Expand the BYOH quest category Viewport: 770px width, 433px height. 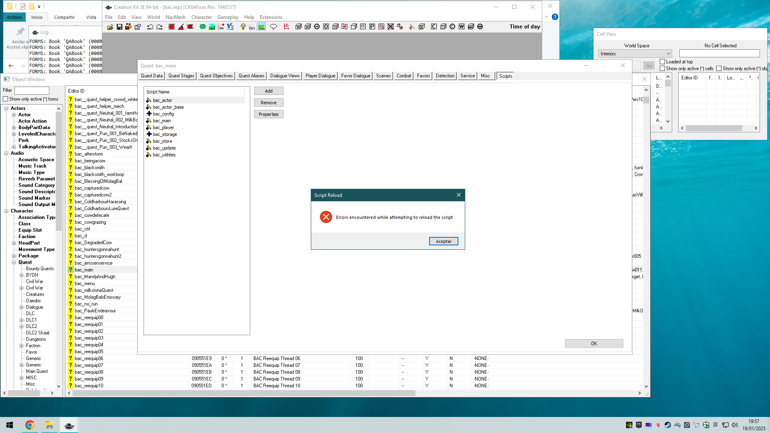22,275
